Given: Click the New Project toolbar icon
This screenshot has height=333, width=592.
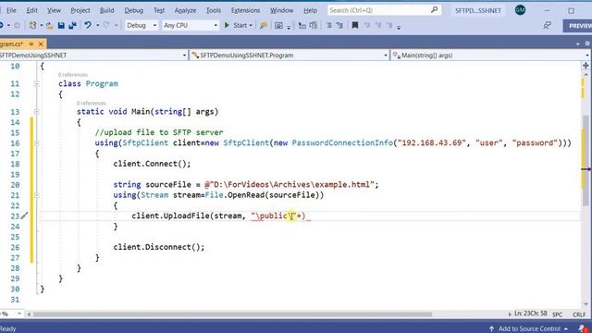Looking at the screenshot, I should (x=33, y=25).
